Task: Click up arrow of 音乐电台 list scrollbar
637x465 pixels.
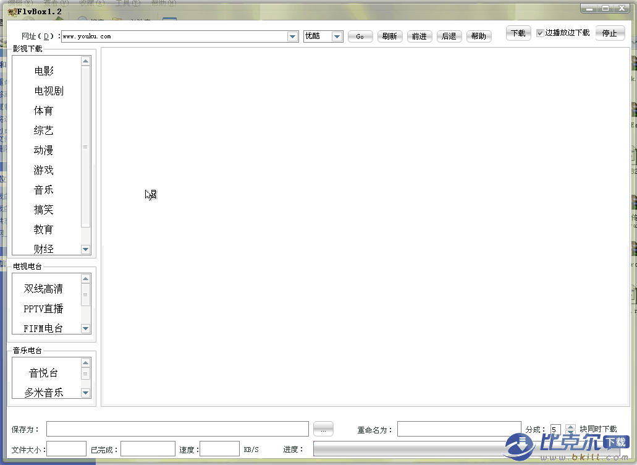Action: point(85,362)
